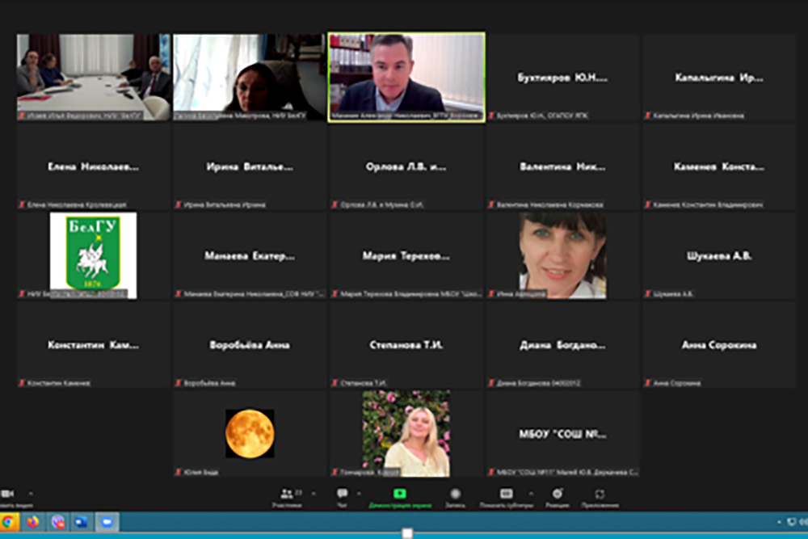Select the Орлова Л.В. participant tile

(x=406, y=166)
